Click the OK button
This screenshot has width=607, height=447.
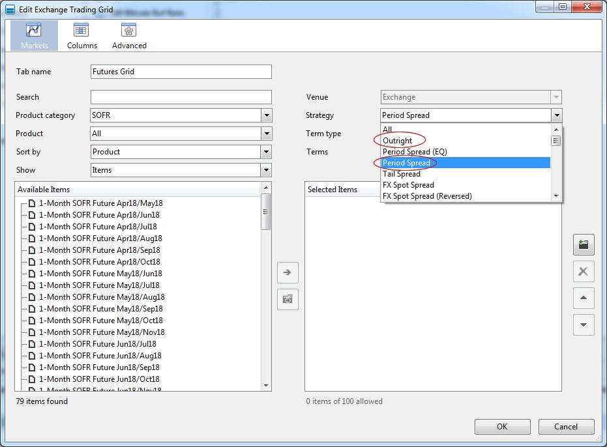click(x=502, y=427)
